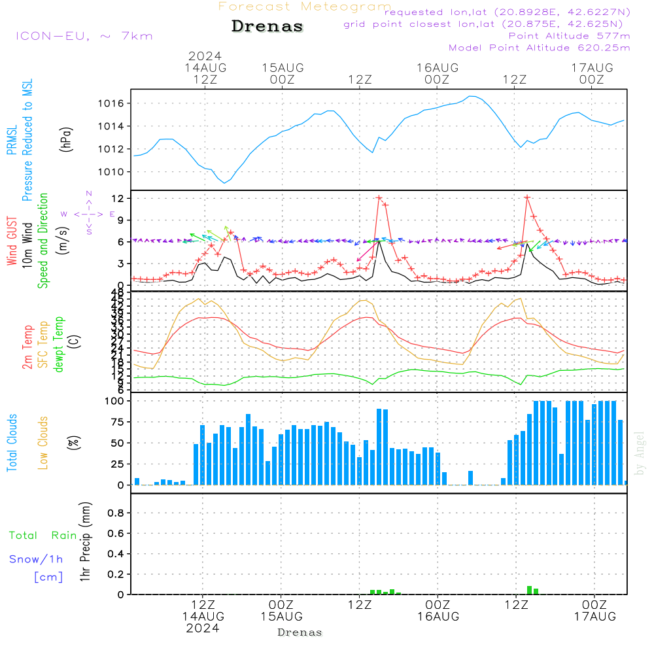Click the '1010' pressure axis value
The height and width of the screenshot is (654, 654).
tap(111, 172)
